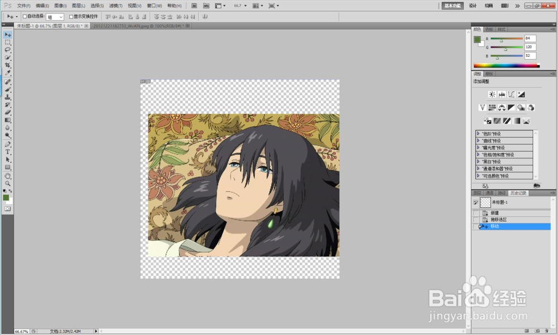Add a Levels adjustment
The image size is (558, 335).
(x=502, y=94)
